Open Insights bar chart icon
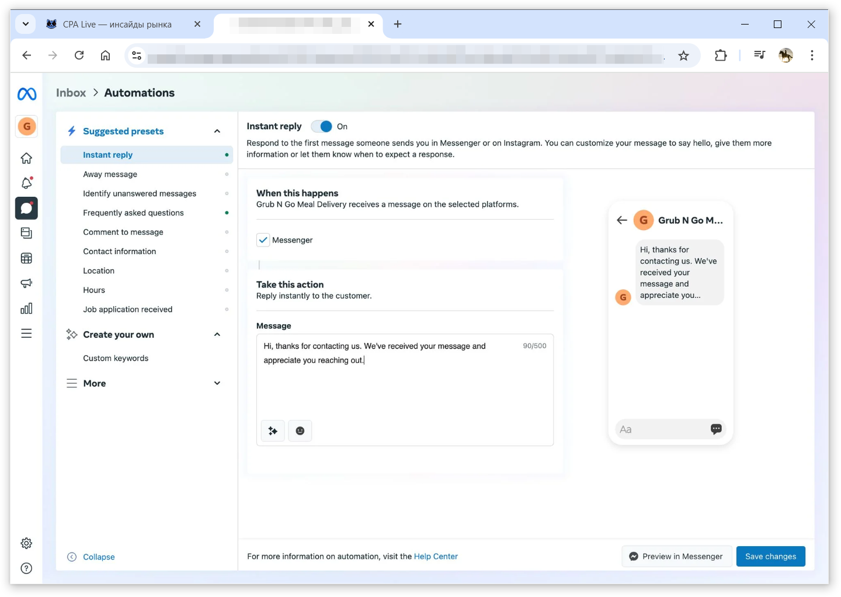This screenshot has width=841, height=597. (26, 308)
